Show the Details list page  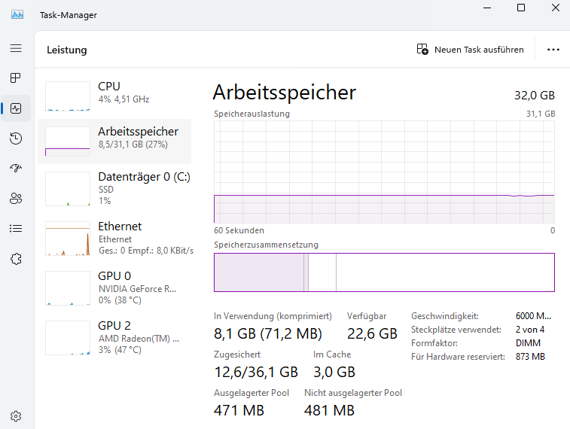[16, 229]
